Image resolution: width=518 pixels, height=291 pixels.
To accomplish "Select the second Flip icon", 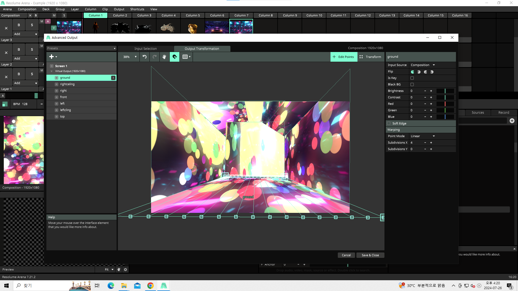I will tap(419, 72).
